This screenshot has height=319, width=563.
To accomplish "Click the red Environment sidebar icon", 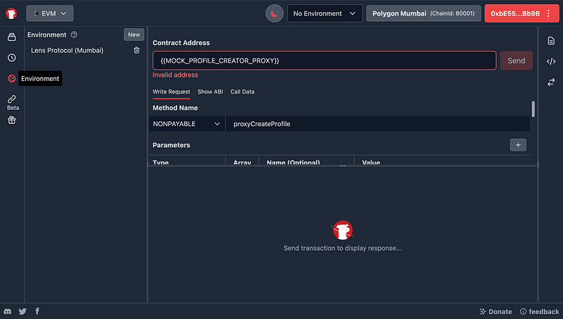I will (x=11, y=78).
